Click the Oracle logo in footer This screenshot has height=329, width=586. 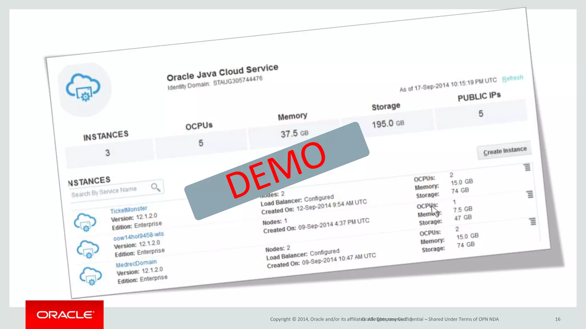tap(65, 315)
